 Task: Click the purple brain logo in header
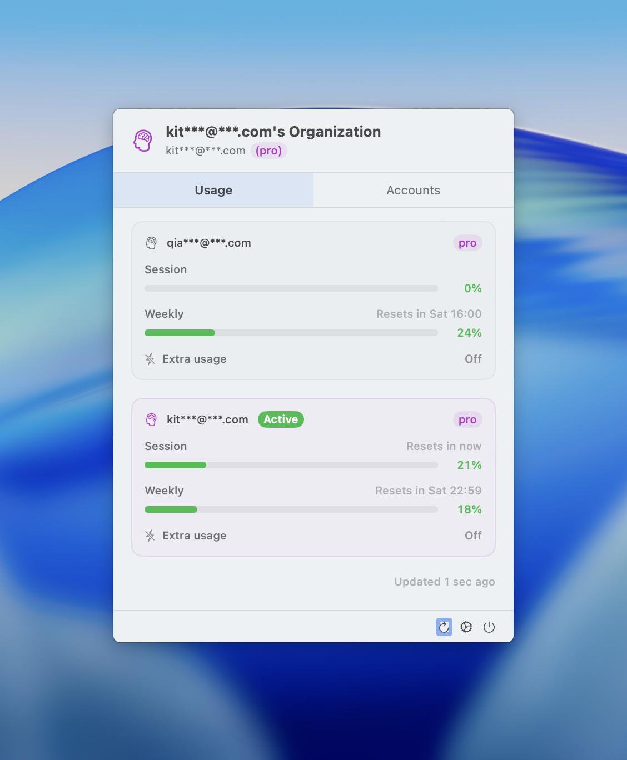coord(143,141)
